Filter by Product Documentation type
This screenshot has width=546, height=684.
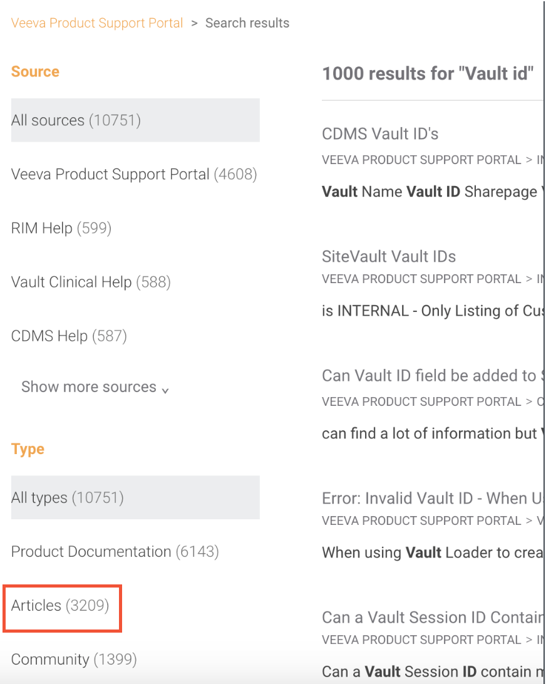pyautogui.click(x=115, y=552)
